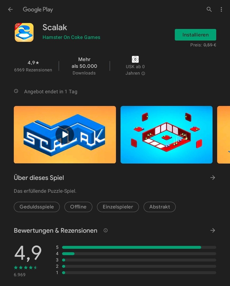
Task: Open info icon beside USK ab 0 Jahren
Action: [143, 73]
